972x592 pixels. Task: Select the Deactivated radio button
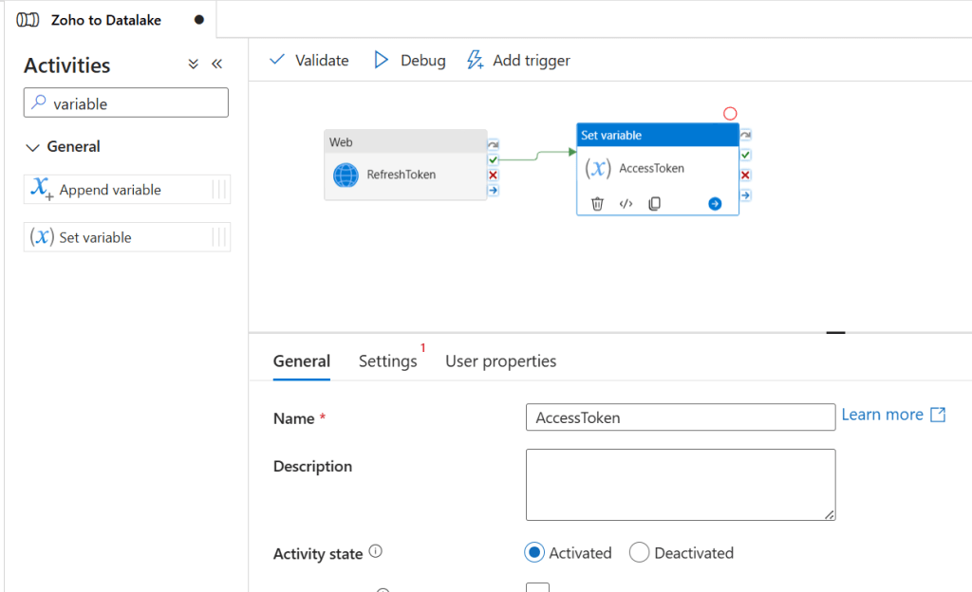pyautogui.click(x=639, y=553)
